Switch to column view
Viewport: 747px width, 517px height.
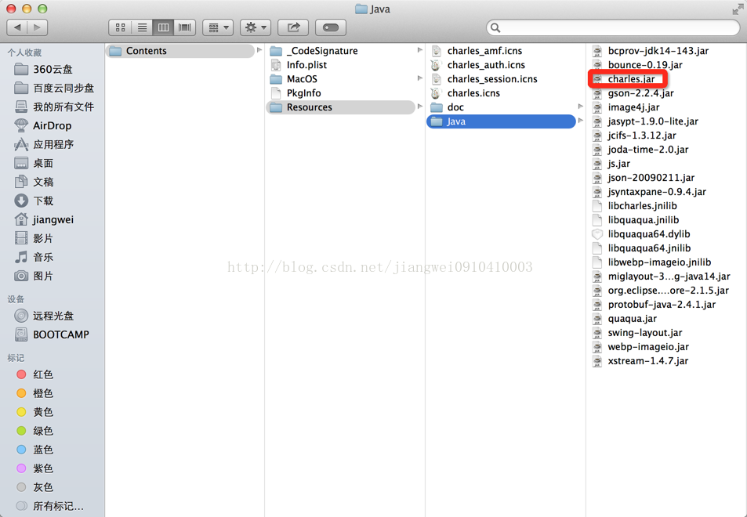[163, 27]
